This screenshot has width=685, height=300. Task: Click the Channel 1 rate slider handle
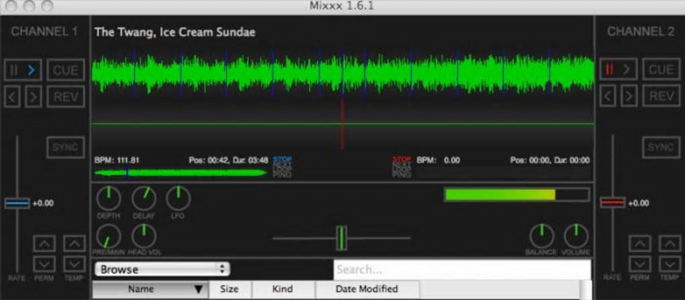click(17, 203)
